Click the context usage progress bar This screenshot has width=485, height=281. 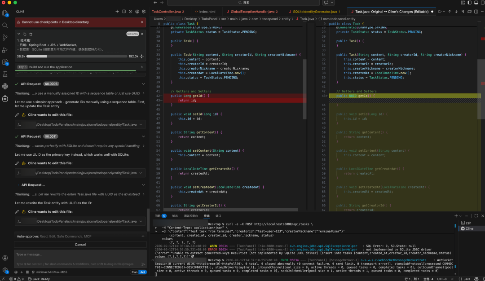point(76,57)
